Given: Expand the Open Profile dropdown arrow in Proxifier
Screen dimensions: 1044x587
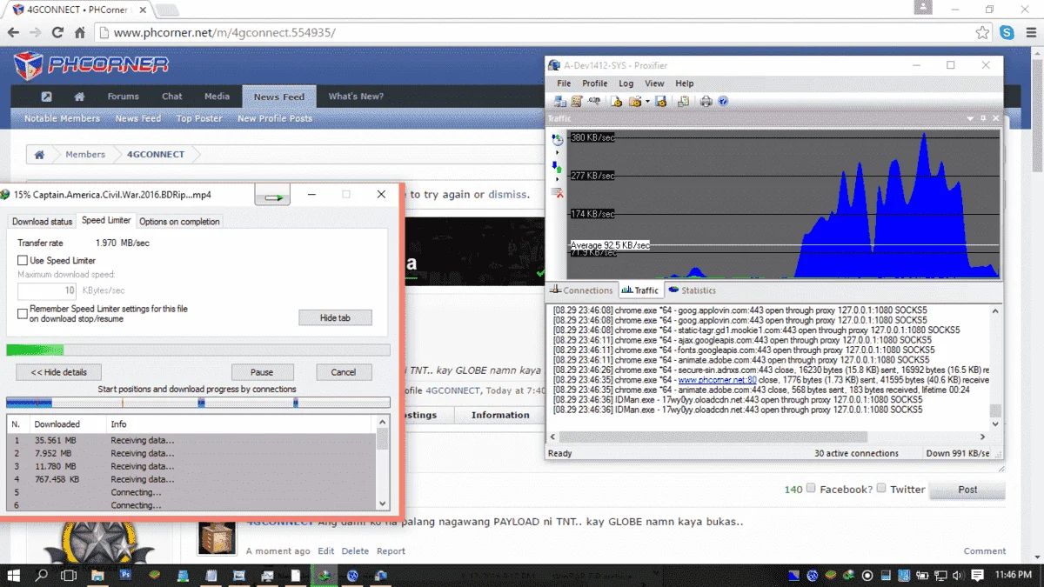Looking at the screenshot, I should pos(647,101).
